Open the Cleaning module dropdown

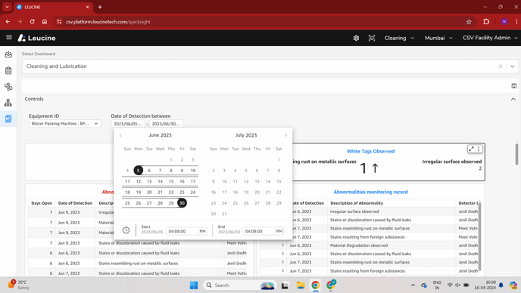[x=399, y=38]
